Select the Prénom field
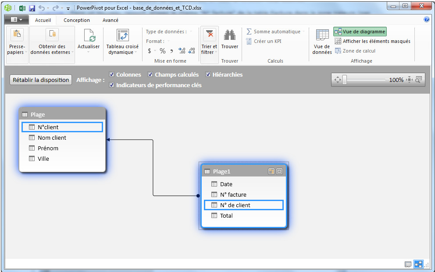Image resolution: width=435 pixels, height=272 pixels. coord(62,148)
